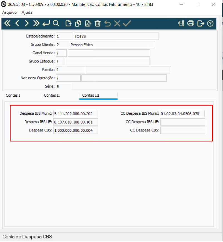Click the Natureza Operação description field

[124, 78]
